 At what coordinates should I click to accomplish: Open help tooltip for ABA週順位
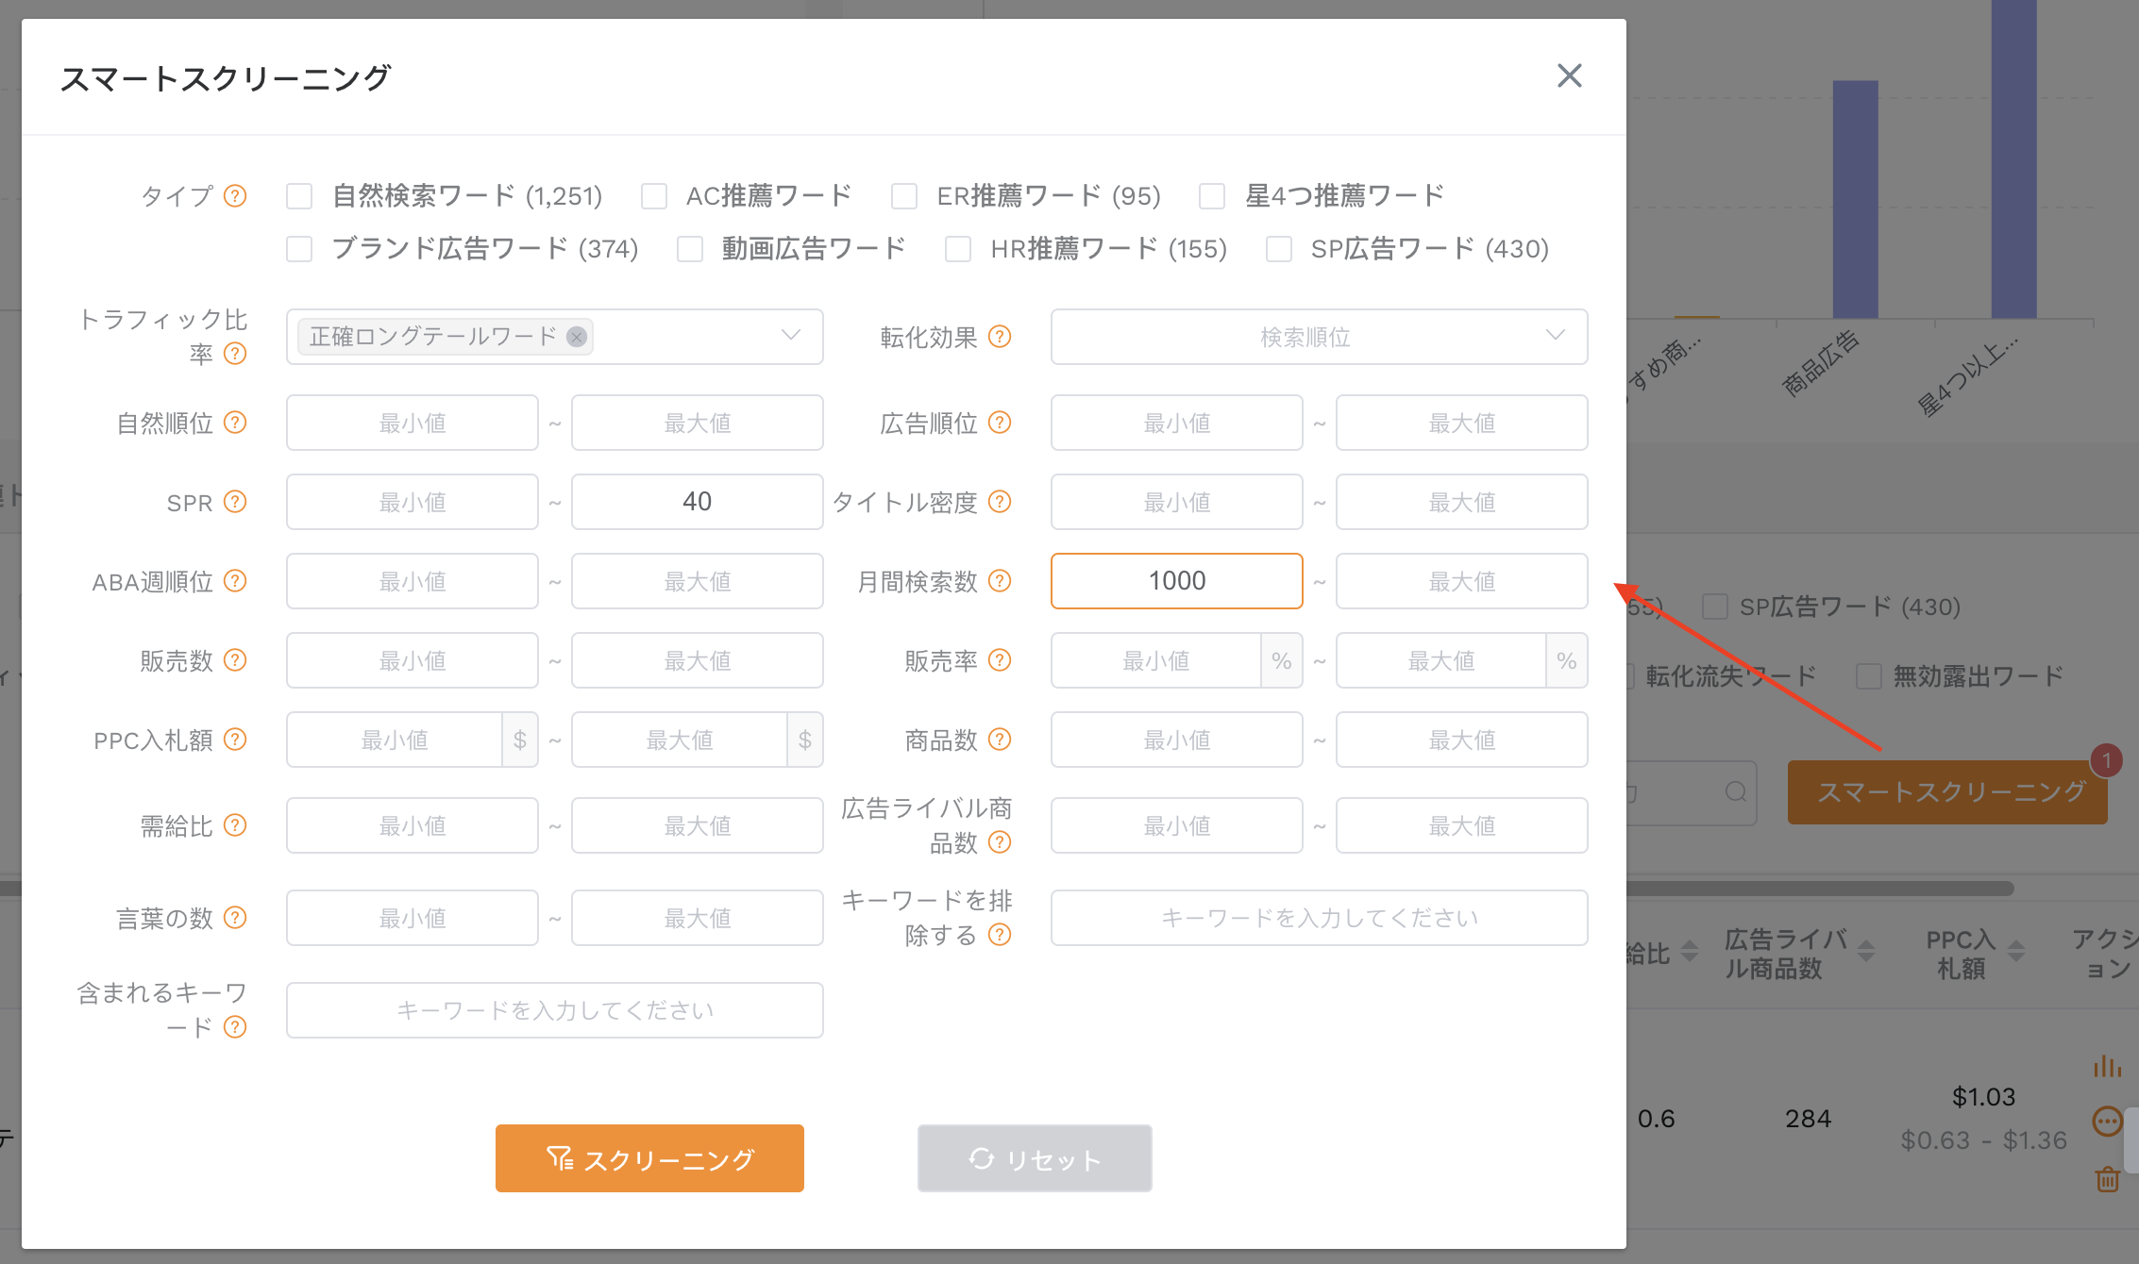[x=235, y=581]
